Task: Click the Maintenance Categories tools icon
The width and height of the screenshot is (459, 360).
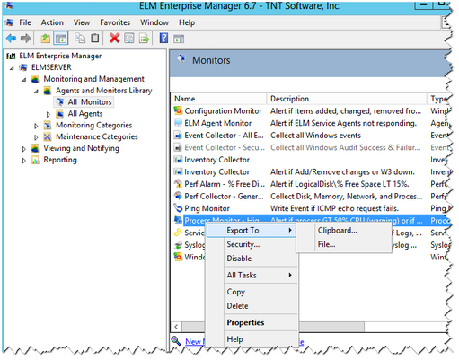Action: pyautogui.click(x=48, y=136)
